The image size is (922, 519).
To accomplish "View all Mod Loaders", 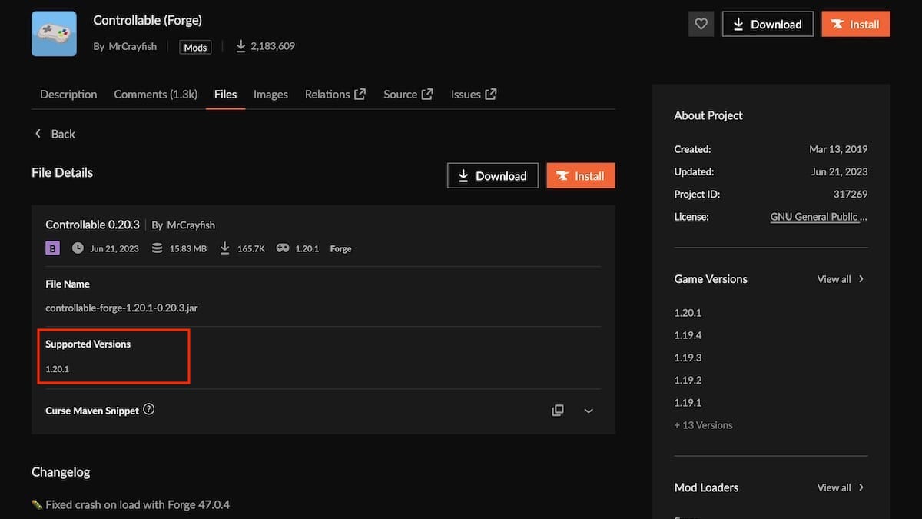I will pos(841,487).
